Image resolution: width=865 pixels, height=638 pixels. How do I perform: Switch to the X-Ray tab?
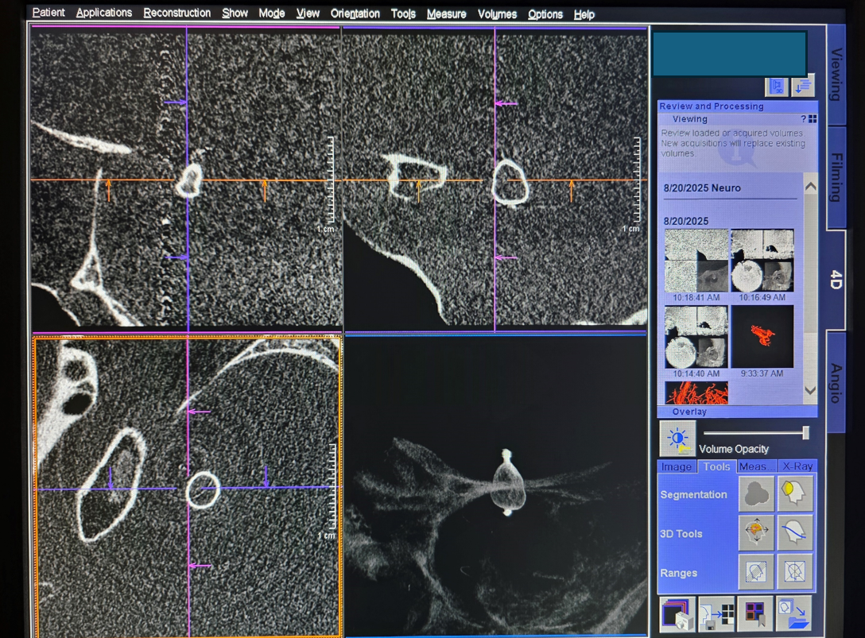(797, 466)
